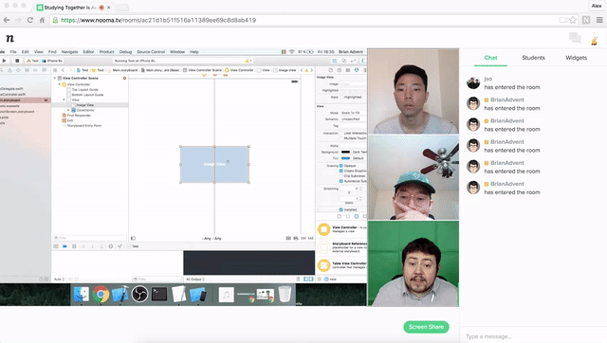Collapse the View node in outline
This screenshot has height=343, width=607.
pyautogui.click(x=64, y=99)
